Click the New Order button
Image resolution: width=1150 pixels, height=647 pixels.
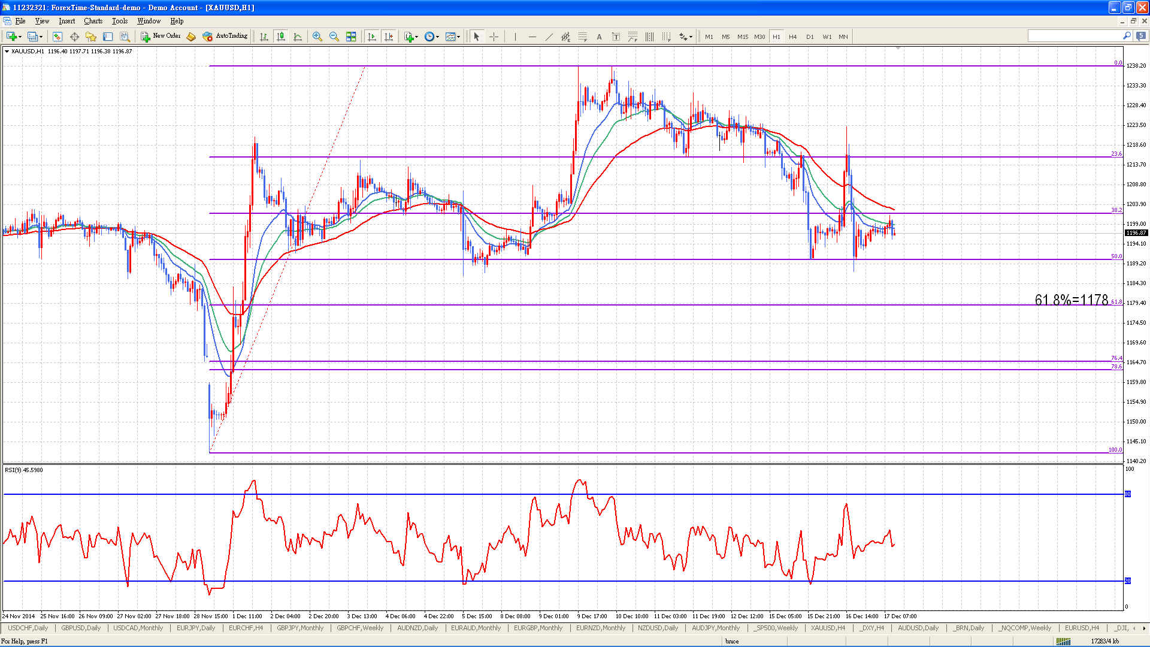[x=161, y=37]
